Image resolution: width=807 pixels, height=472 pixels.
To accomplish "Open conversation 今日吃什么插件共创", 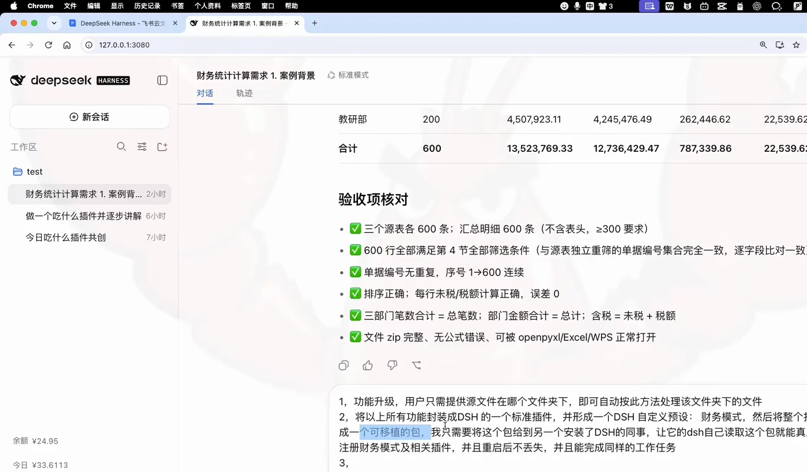I will pos(89,238).
